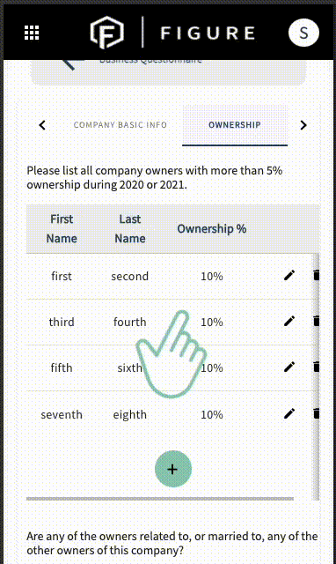Go to previous tabs with left chevron
This screenshot has width=336, height=564.
tap(42, 125)
